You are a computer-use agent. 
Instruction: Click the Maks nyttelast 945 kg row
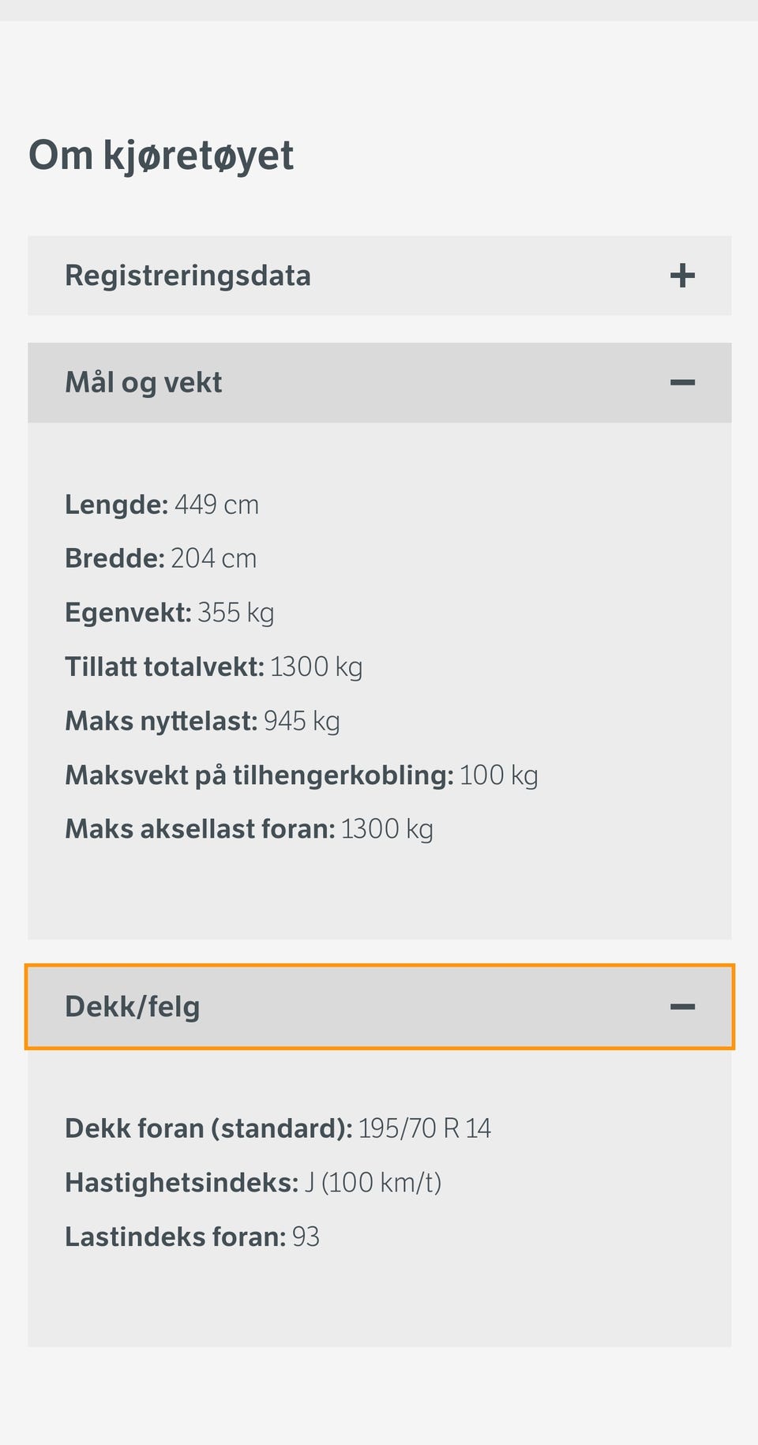pos(202,721)
